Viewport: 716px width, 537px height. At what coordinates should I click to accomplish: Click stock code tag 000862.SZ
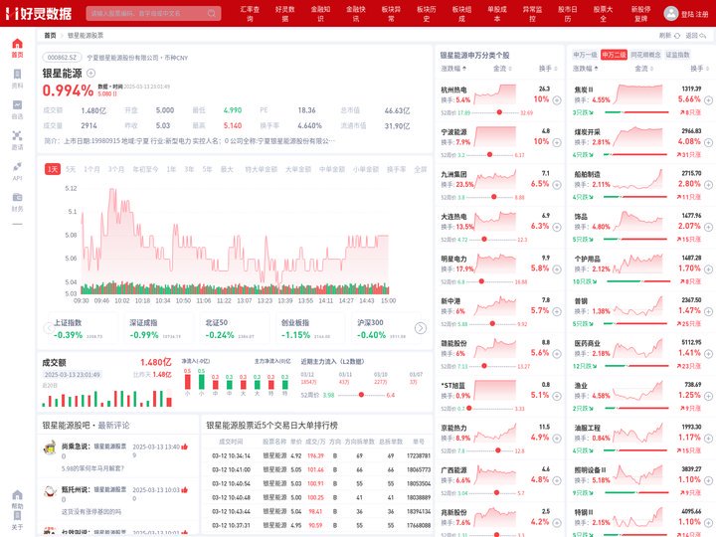pos(62,58)
